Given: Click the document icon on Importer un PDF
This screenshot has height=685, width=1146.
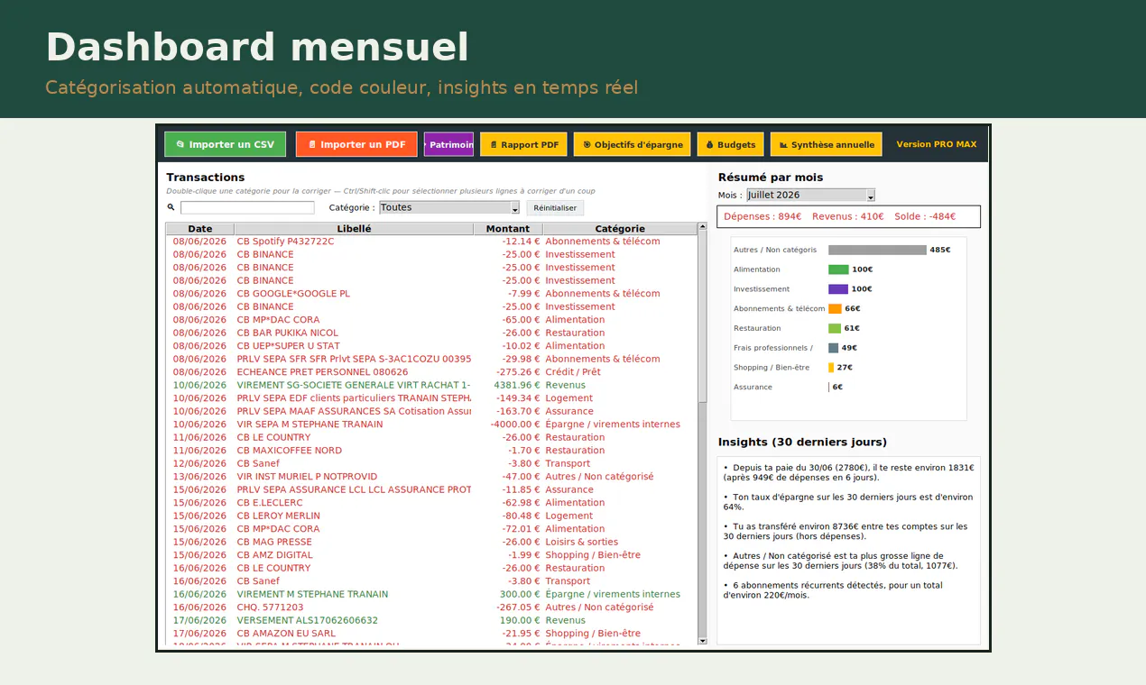Looking at the screenshot, I should 312,144.
